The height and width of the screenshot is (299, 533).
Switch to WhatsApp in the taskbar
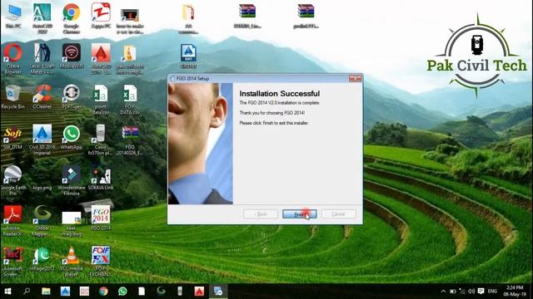pyautogui.click(x=122, y=292)
